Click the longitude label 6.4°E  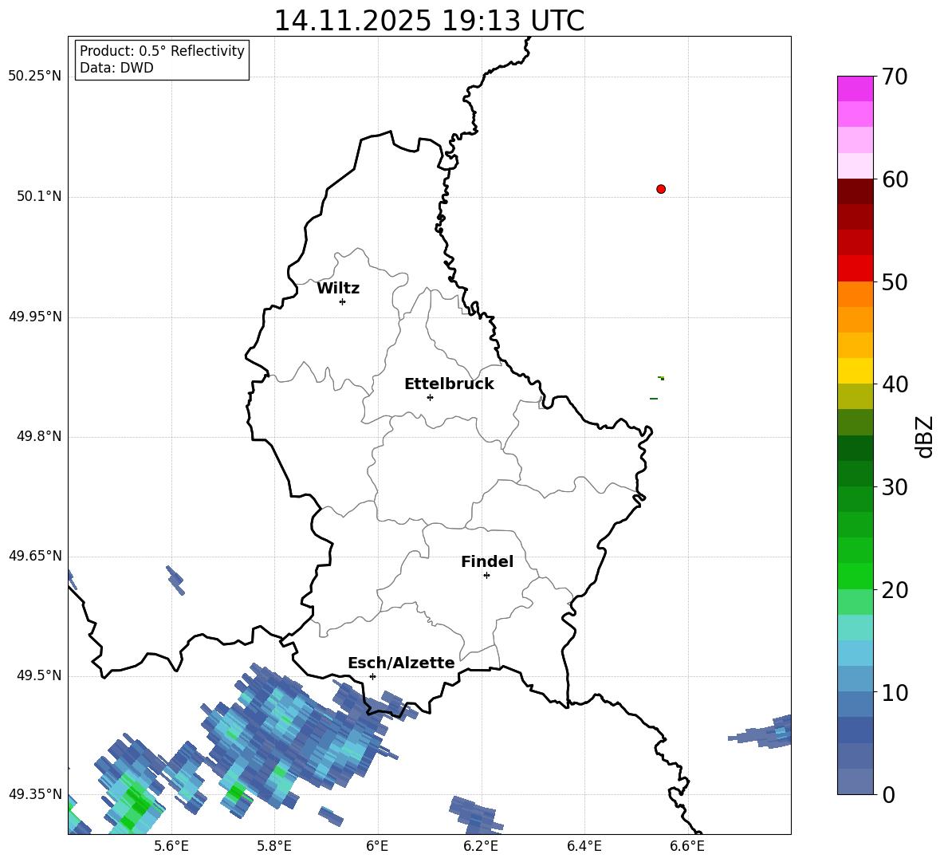(584, 846)
